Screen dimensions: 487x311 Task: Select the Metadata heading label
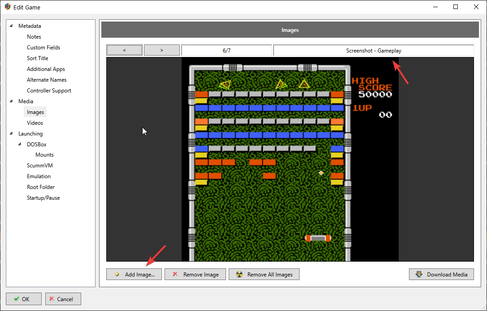coord(30,26)
